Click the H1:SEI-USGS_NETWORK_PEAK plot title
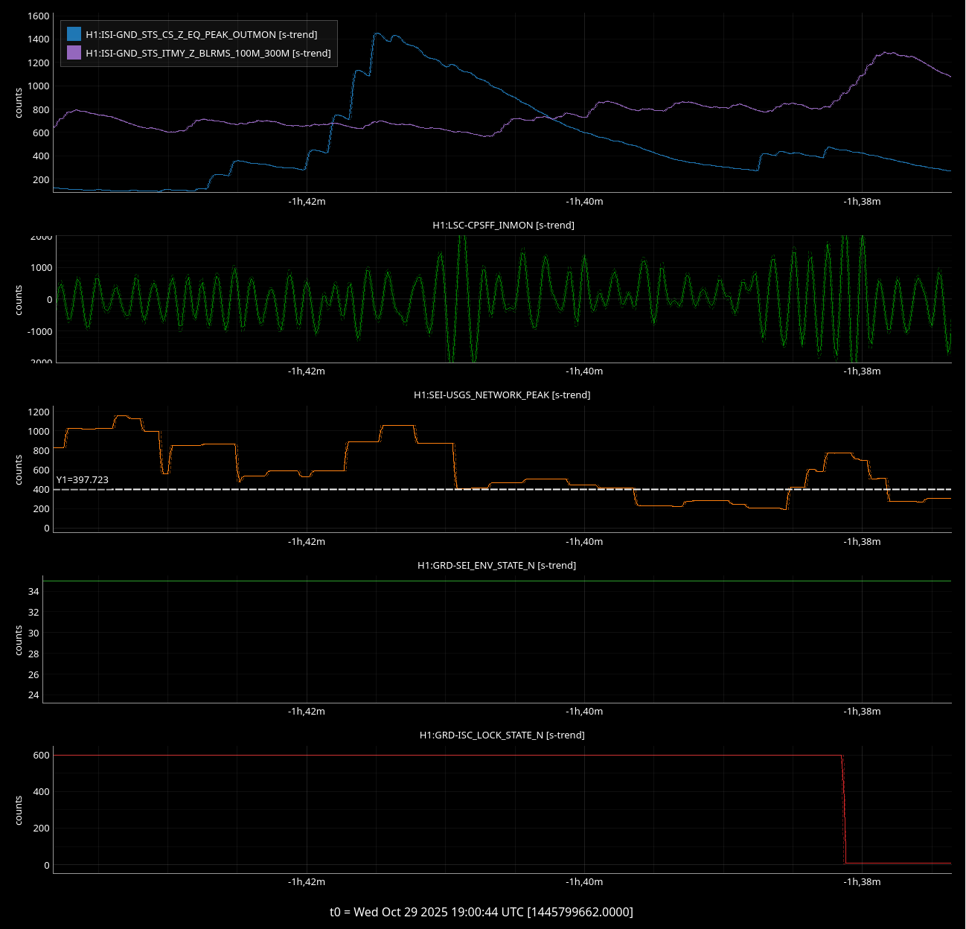This screenshot has width=966, height=929. (502, 395)
